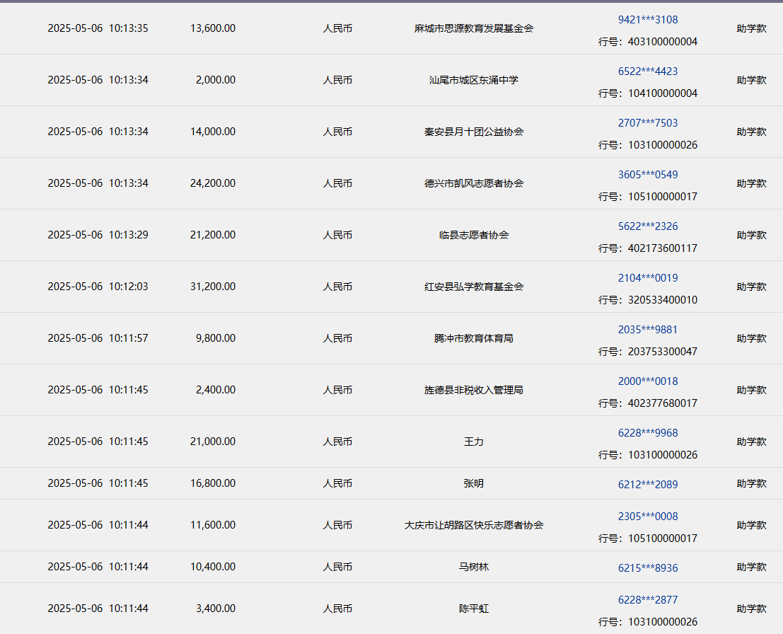783x634 pixels.
Task: Open account 2104***0019 details
Action: (x=647, y=278)
